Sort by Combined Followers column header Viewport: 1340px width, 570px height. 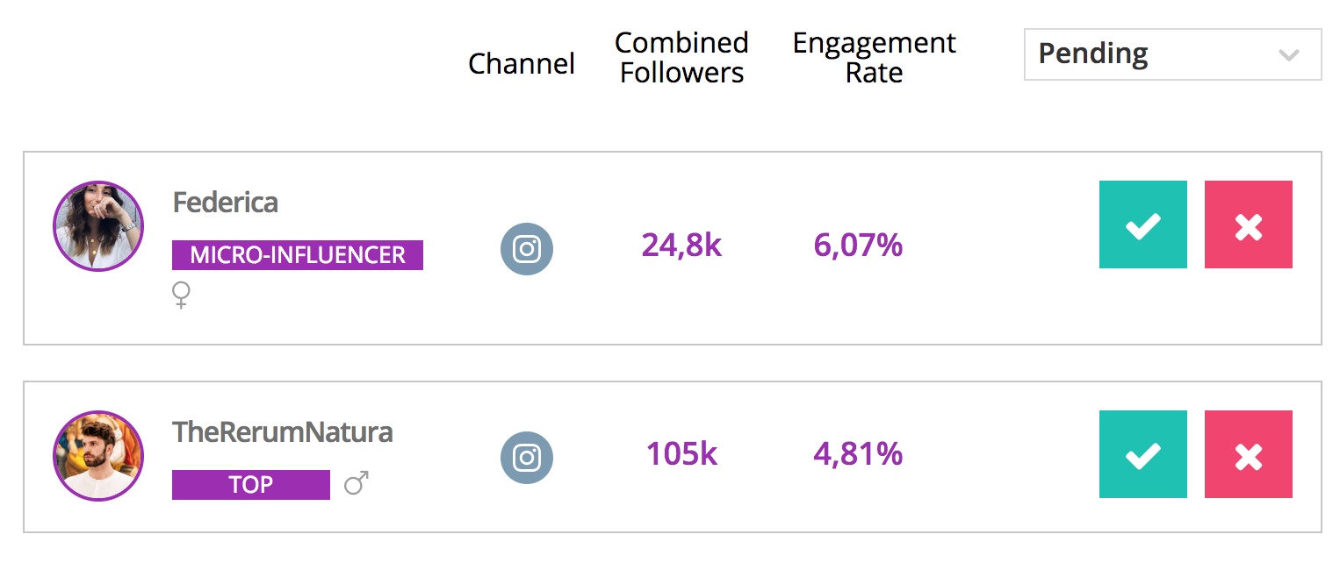[681, 58]
